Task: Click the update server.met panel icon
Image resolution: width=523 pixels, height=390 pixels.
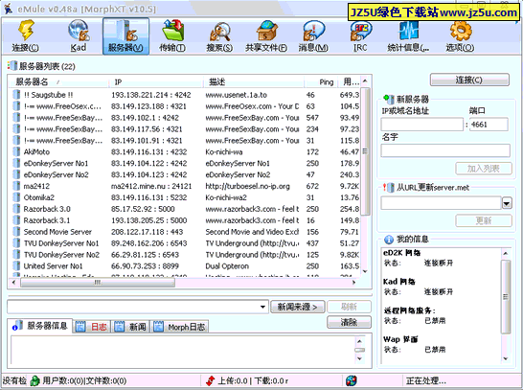Action: [x=389, y=188]
